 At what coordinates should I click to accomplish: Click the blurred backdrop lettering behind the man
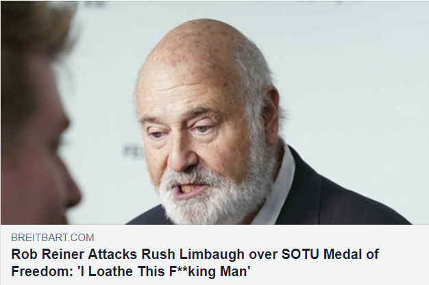pos(133,152)
